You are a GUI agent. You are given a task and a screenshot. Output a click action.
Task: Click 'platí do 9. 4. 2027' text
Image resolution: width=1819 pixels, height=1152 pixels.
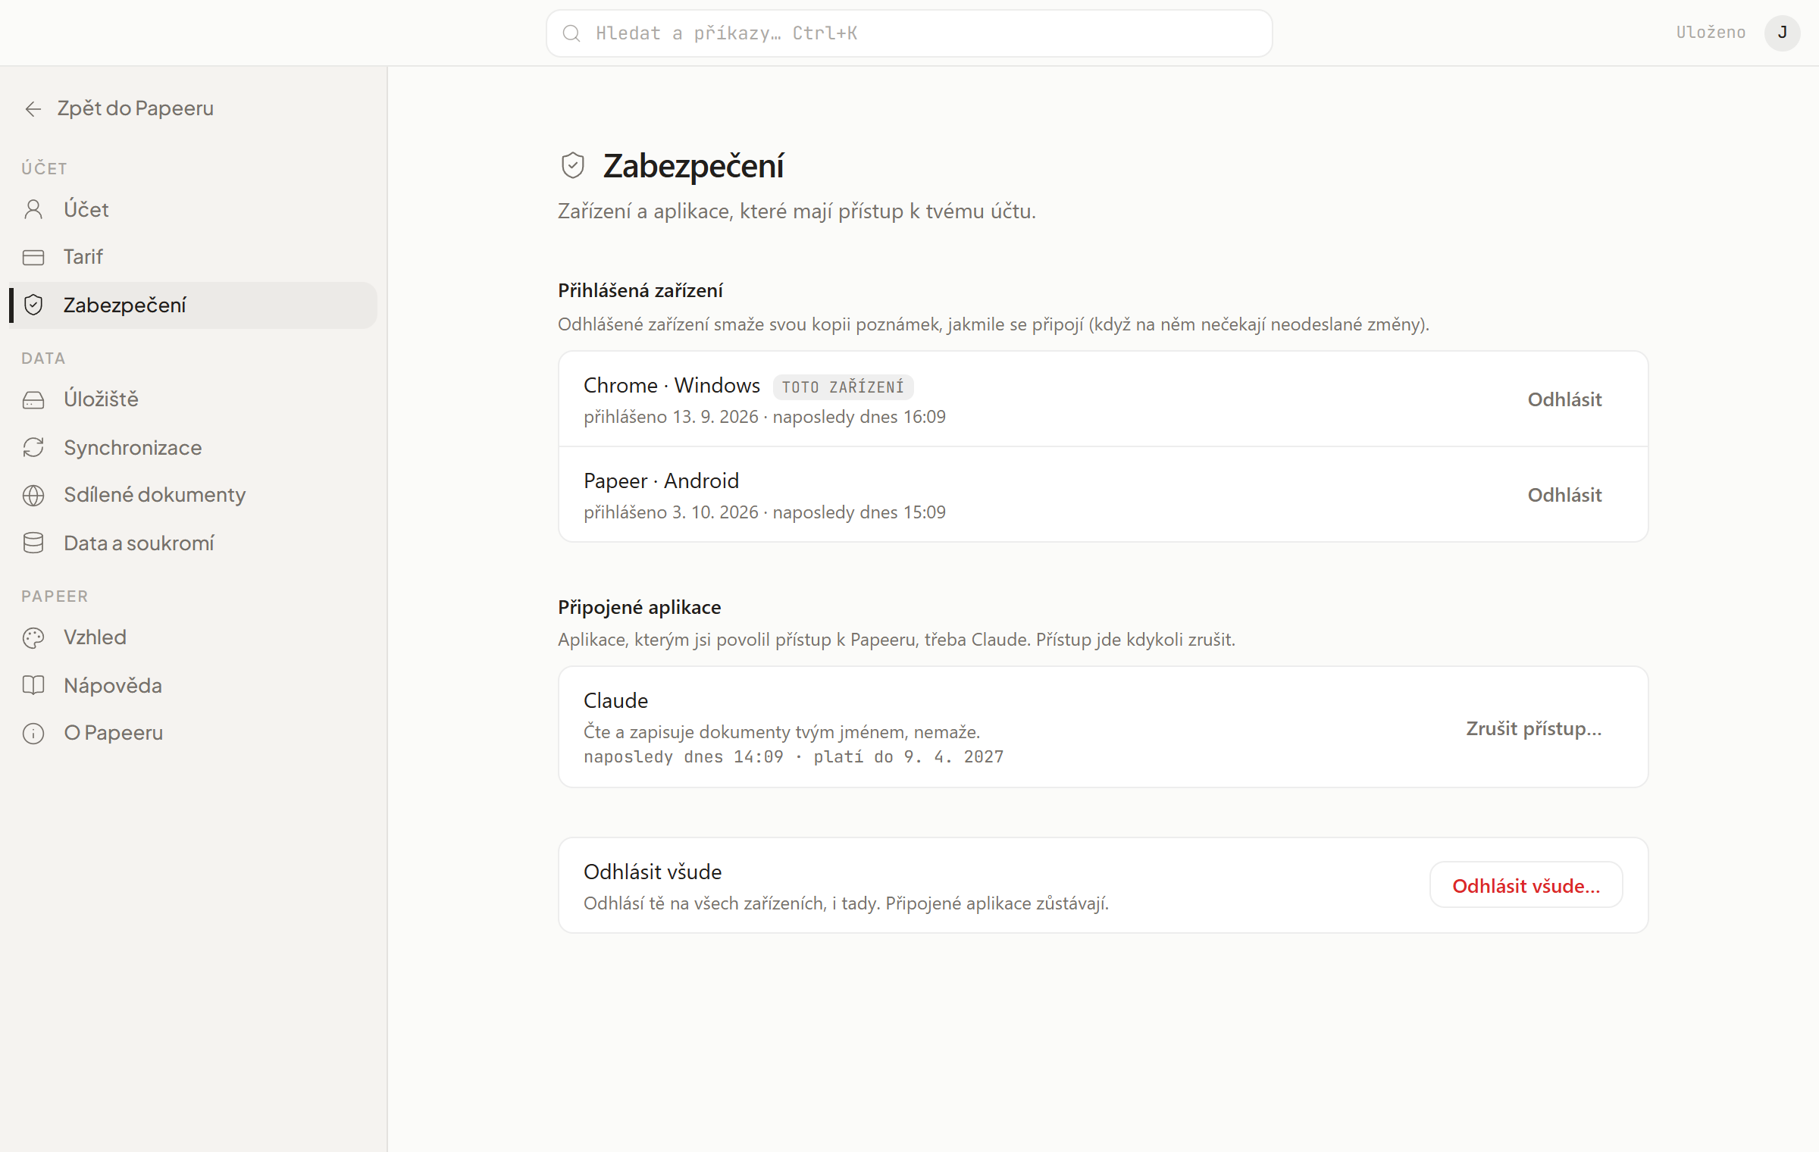coord(908,757)
